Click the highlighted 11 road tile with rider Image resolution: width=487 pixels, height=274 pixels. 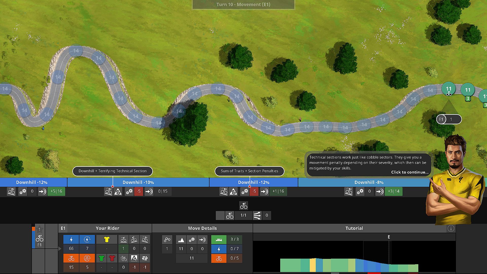[448, 89]
